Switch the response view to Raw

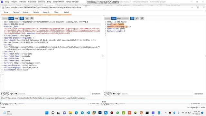(114, 18)
